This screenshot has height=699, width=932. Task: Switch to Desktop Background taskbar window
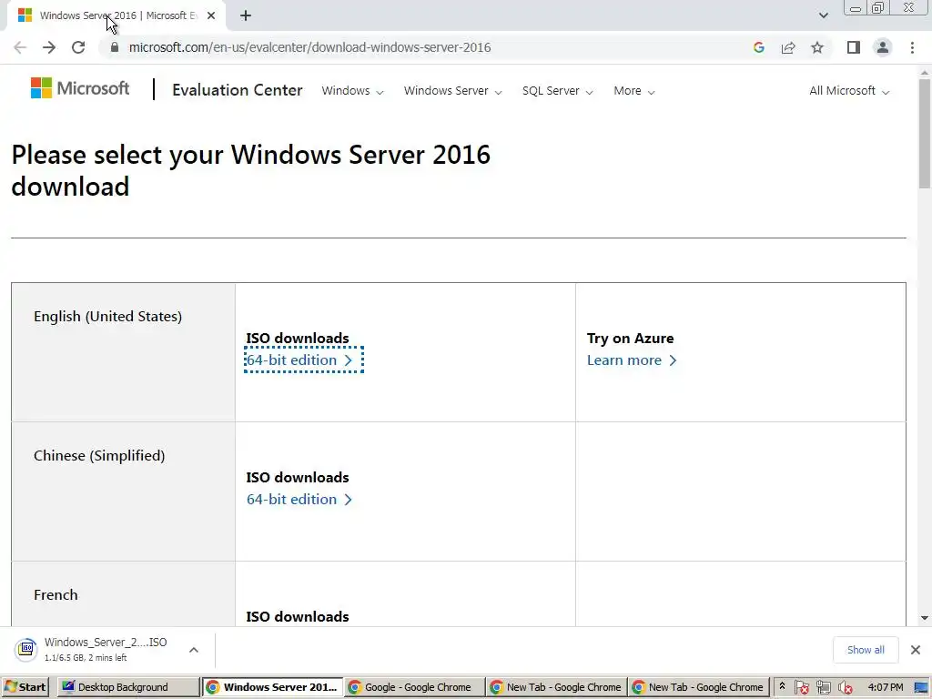(x=128, y=687)
